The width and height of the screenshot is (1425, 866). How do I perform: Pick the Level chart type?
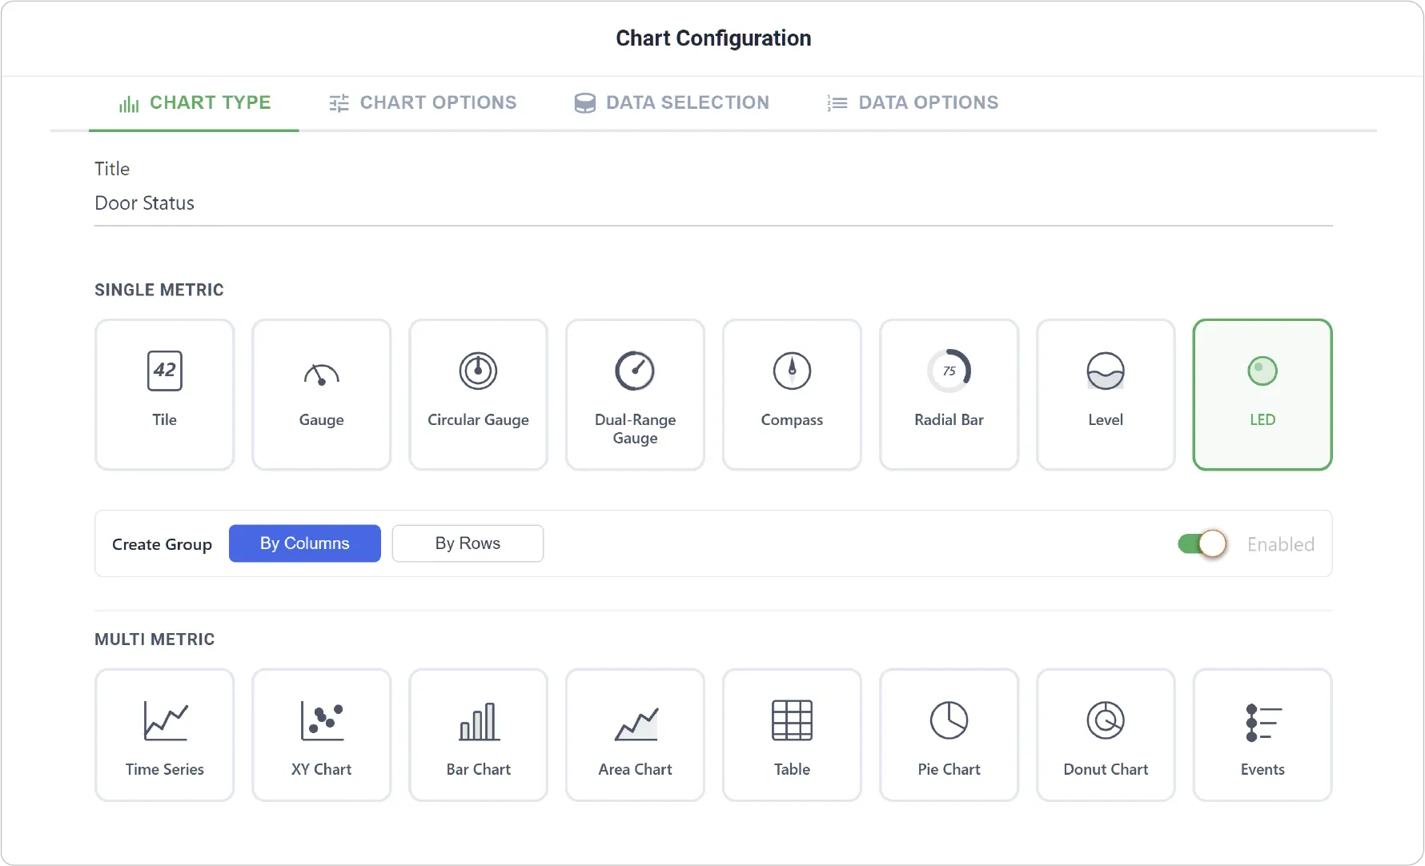(1106, 395)
